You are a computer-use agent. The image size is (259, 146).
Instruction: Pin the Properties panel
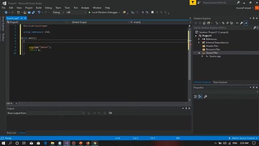pyautogui.click(x=254, y=88)
